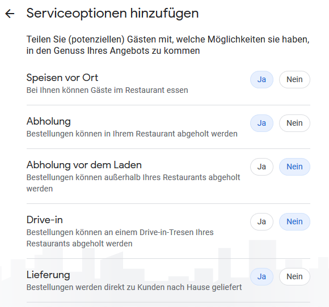Set Drive-in to Nein

[294, 221]
